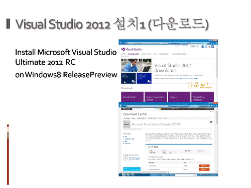Open the YouTube icon on the Visual Studio page
The height and width of the screenshot is (188, 251).
point(209,47)
